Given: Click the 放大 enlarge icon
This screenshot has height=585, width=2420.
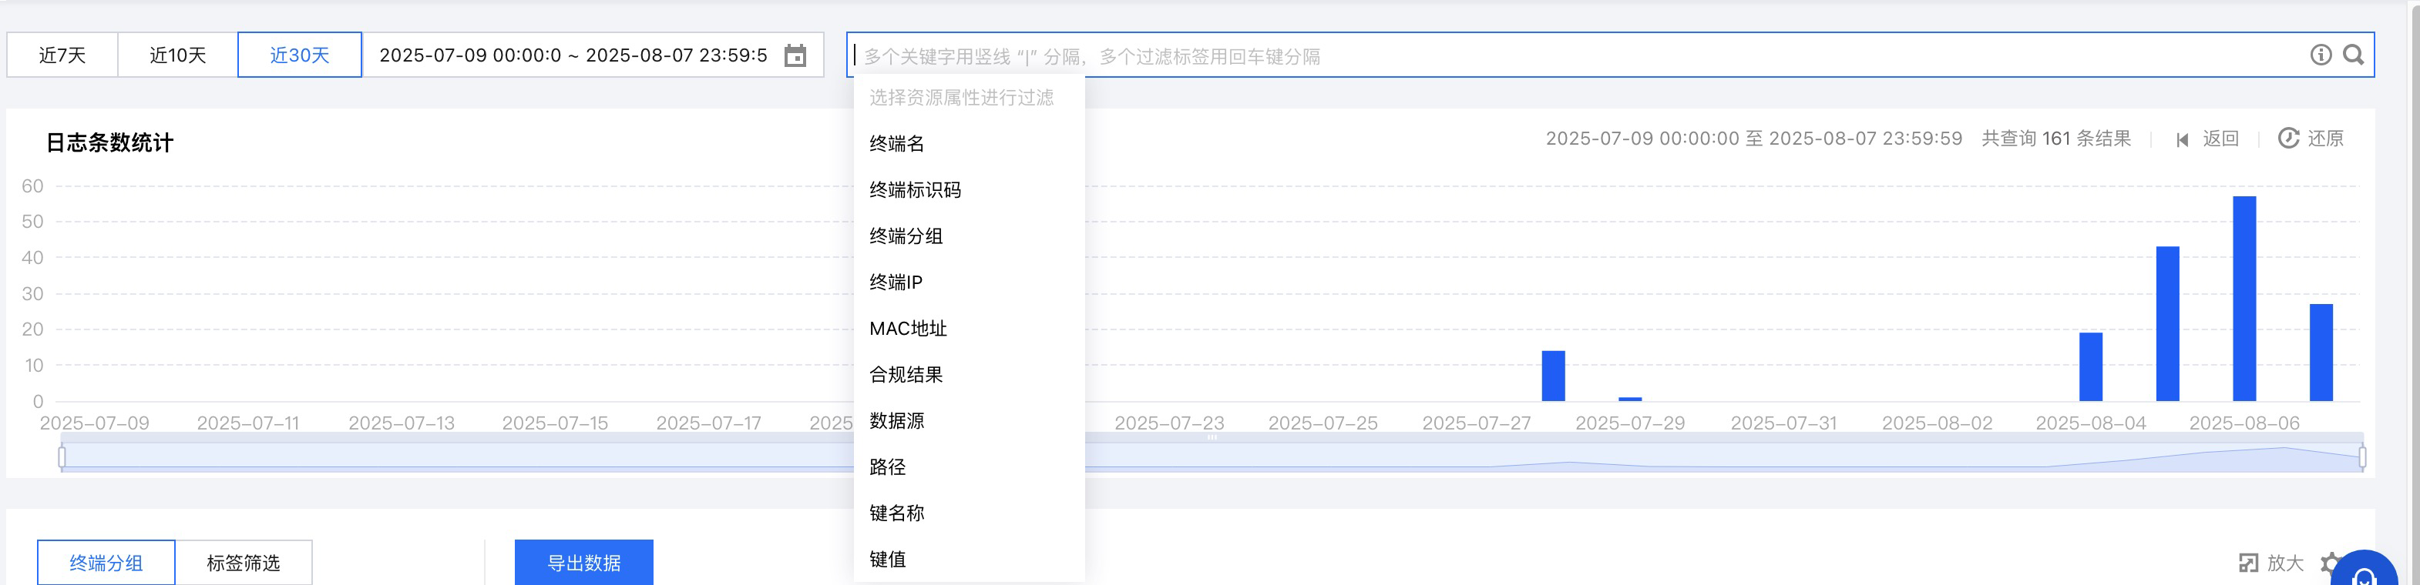Looking at the screenshot, I should [x=2248, y=563].
